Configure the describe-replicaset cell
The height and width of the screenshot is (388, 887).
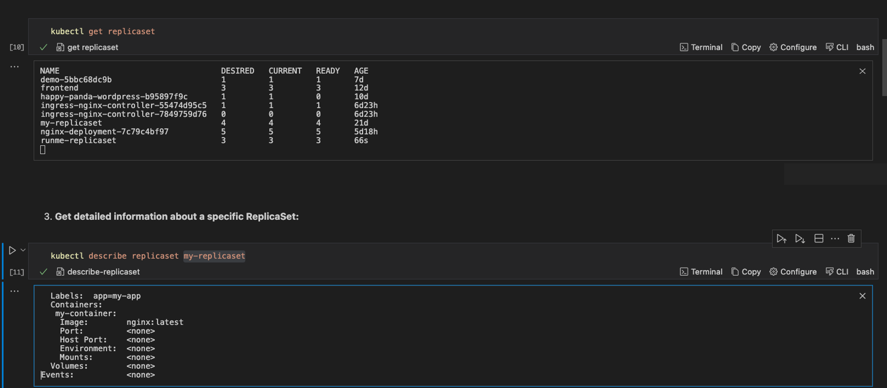tap(793, 272)
